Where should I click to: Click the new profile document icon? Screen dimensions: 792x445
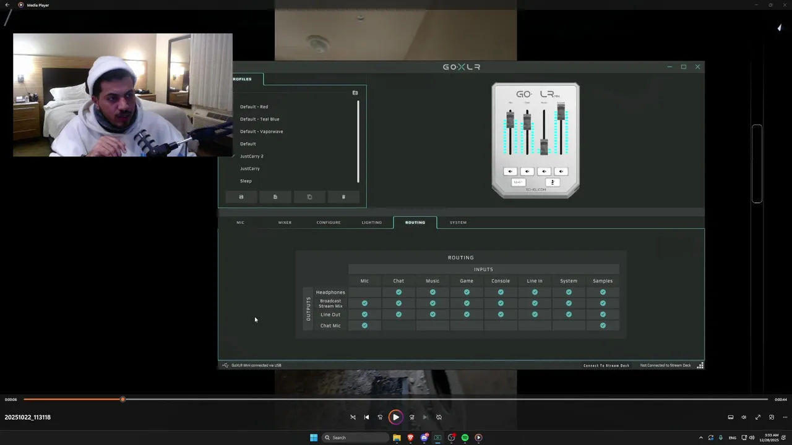[x=275, y=197]
